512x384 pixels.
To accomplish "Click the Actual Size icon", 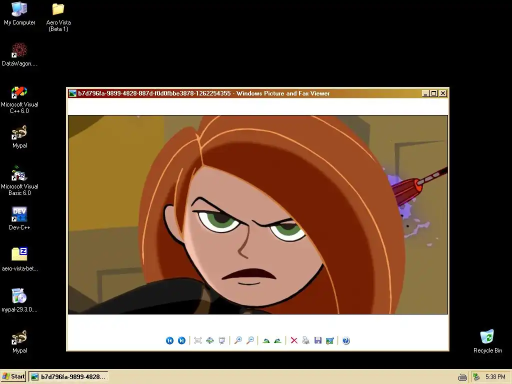I will click(210, 340).
